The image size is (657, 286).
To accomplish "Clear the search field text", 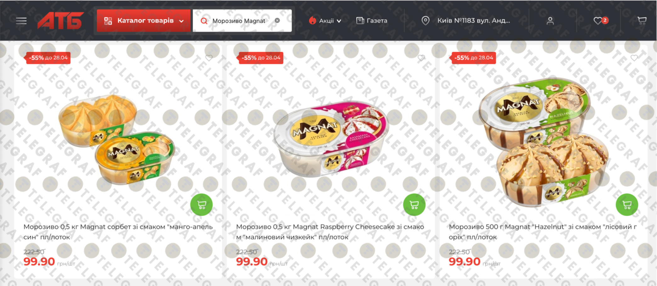I will pos(277,20).
